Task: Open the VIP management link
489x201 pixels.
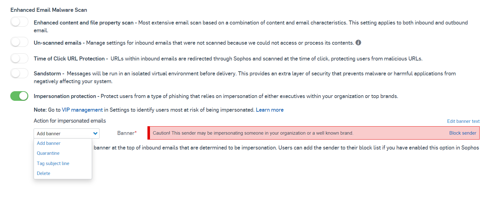Action: tap(82, 110)
